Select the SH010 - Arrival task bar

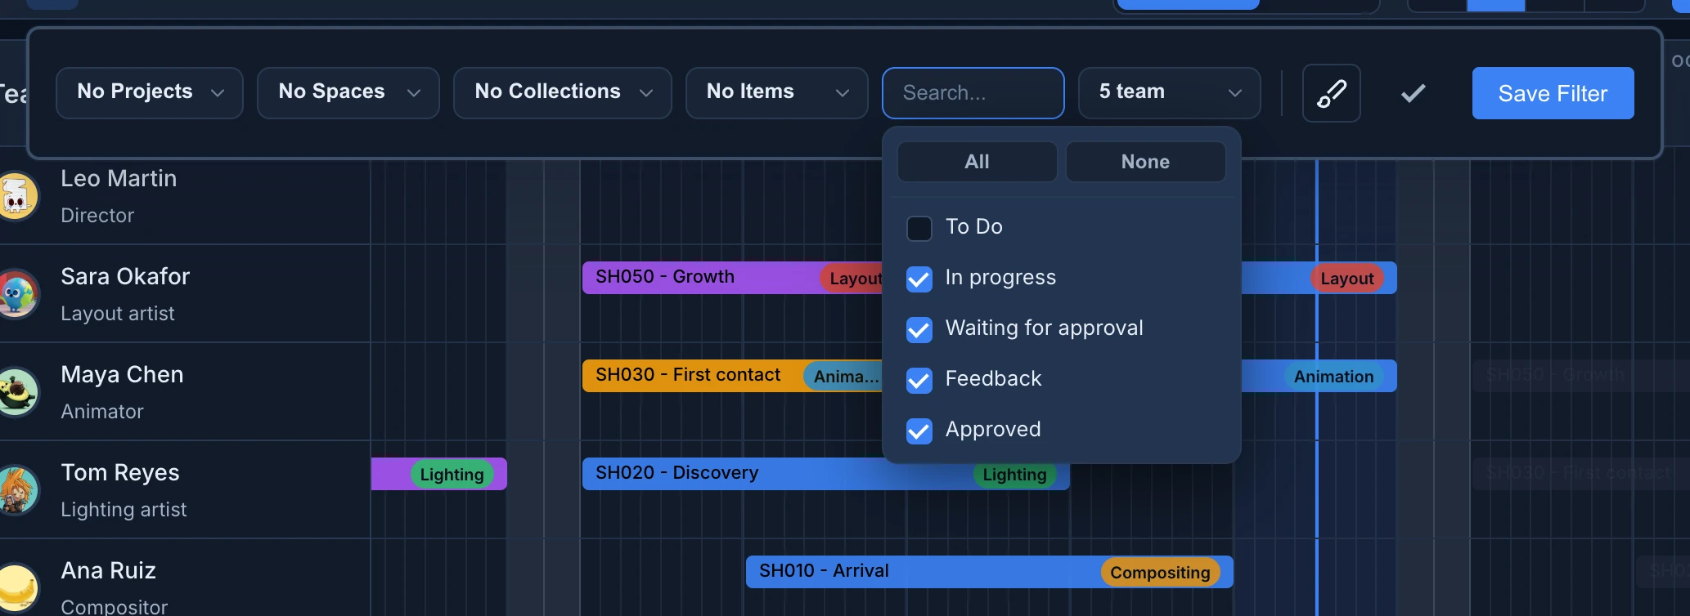tap(990, 572)
